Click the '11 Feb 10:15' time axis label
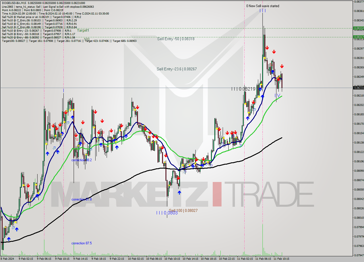This screenshot has height=262, width=364. coord(281,259)
